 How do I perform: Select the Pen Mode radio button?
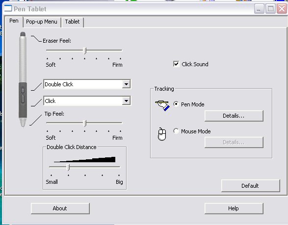[x=176, y=104]
